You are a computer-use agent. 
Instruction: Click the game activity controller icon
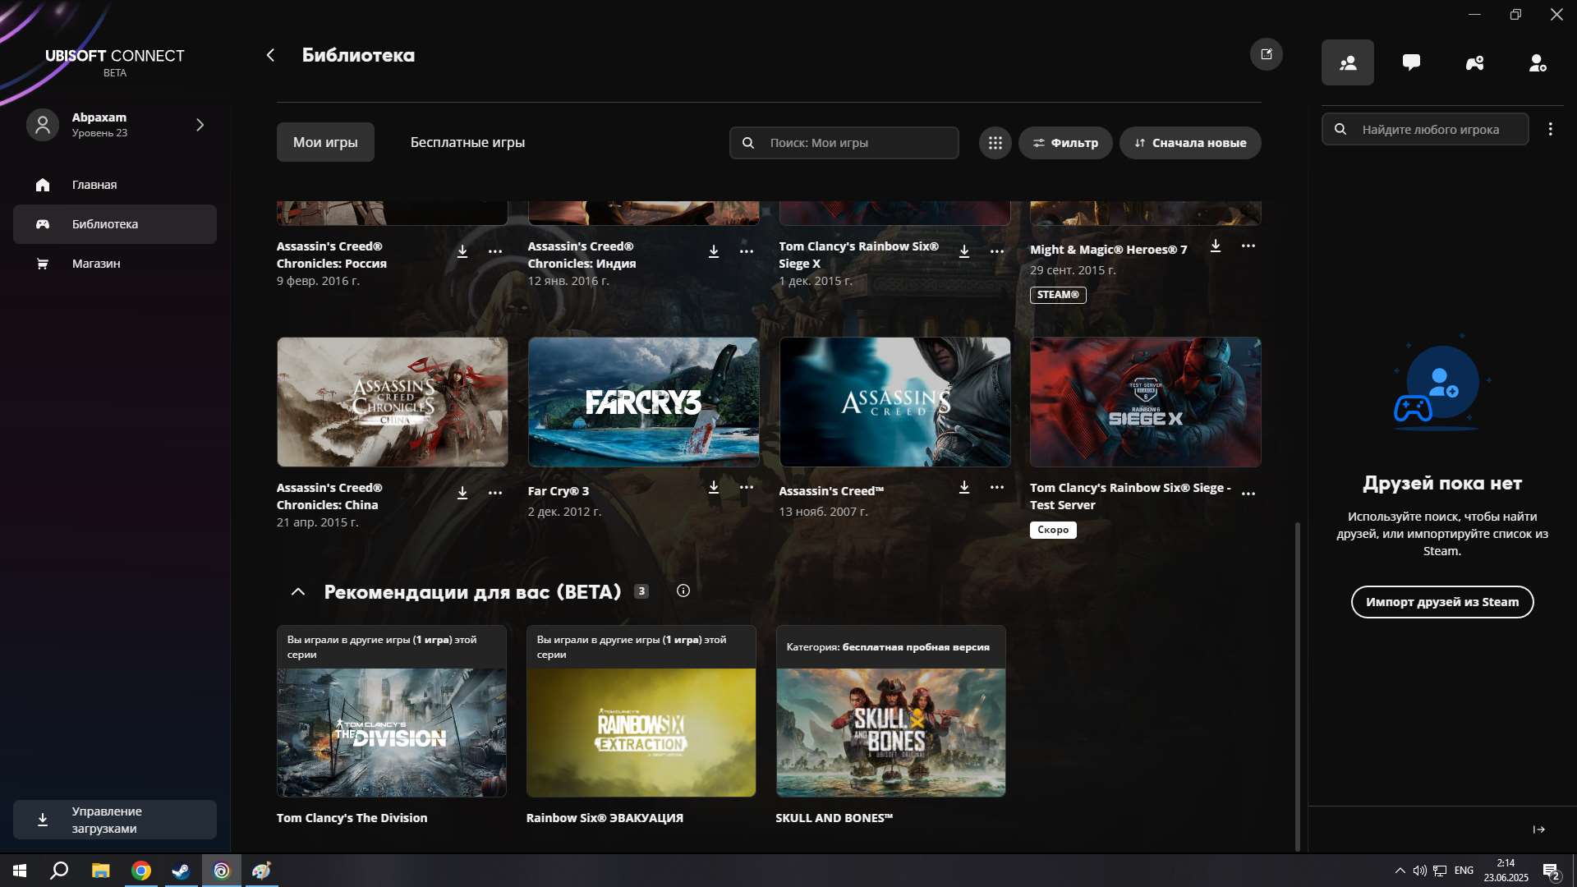[1474, 62]
